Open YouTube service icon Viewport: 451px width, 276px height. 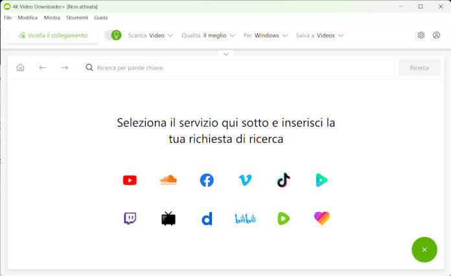coord(130,180)
